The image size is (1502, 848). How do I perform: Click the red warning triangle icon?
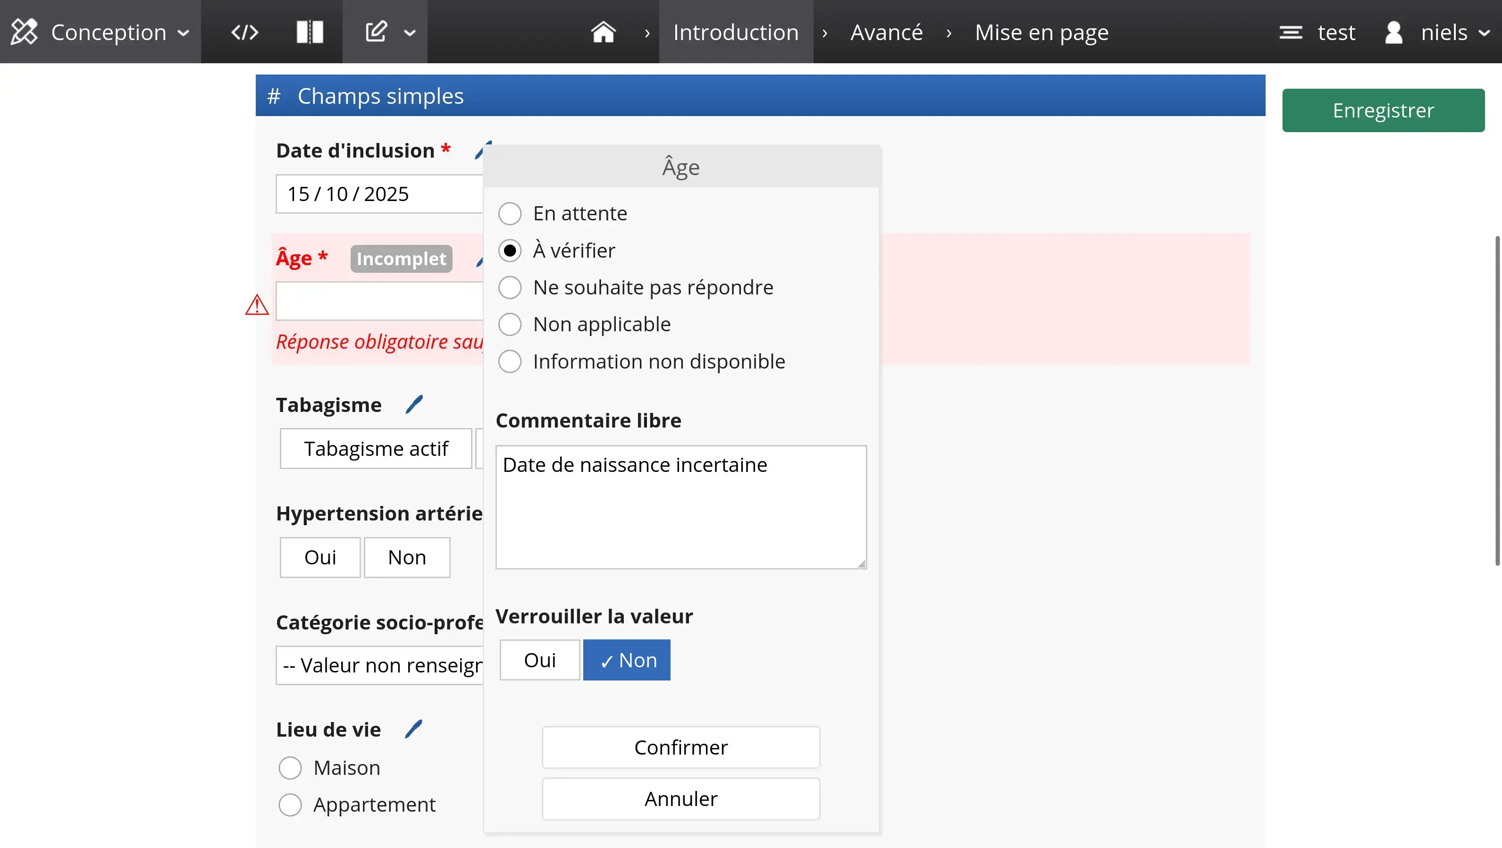tap(257, 305)
